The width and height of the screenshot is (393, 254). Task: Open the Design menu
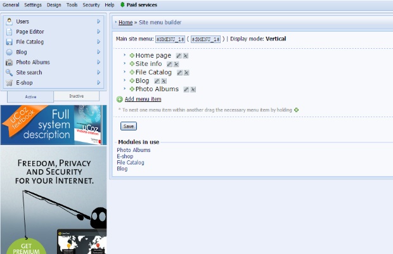click(x=54, y=5)
